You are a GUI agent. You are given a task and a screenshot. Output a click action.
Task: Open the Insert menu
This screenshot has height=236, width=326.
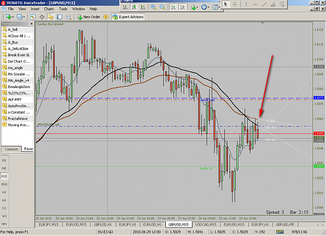pos(35,9)
